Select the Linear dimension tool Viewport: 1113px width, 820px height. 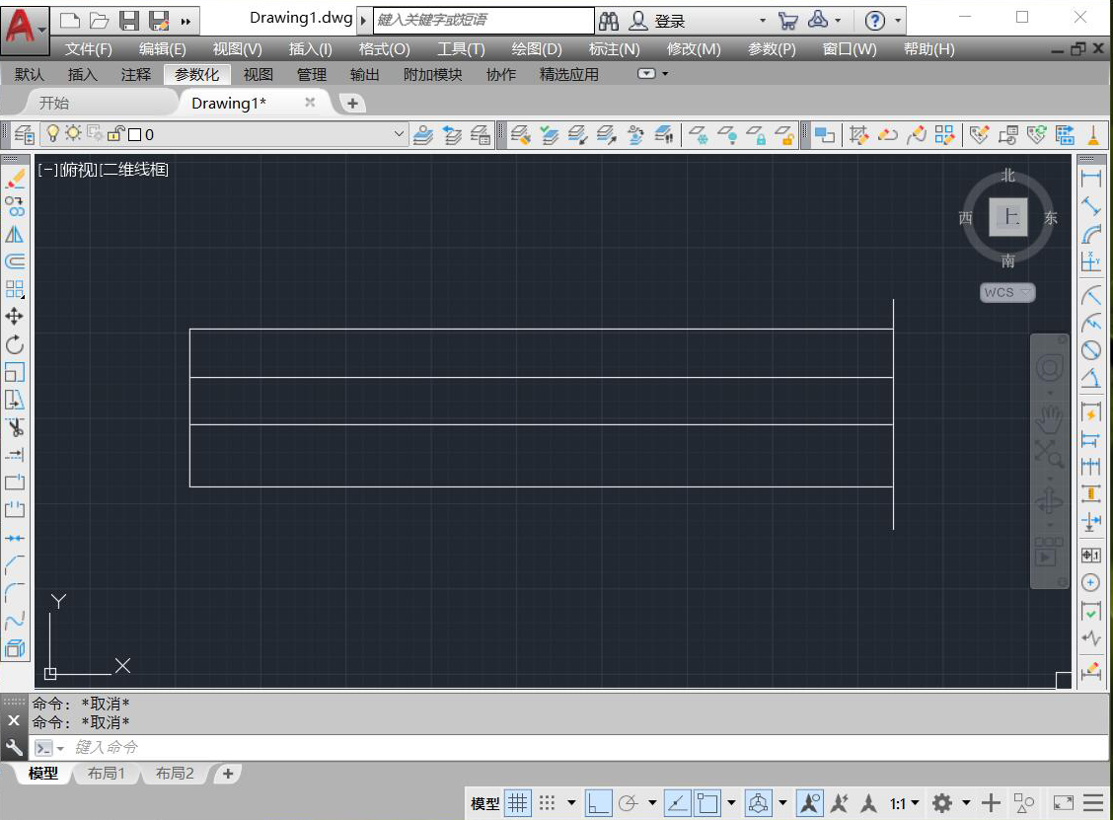(1091, 179)
